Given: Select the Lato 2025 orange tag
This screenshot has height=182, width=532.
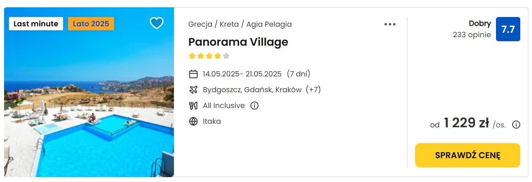Looking at the screenshot, I should pos(91,24).
